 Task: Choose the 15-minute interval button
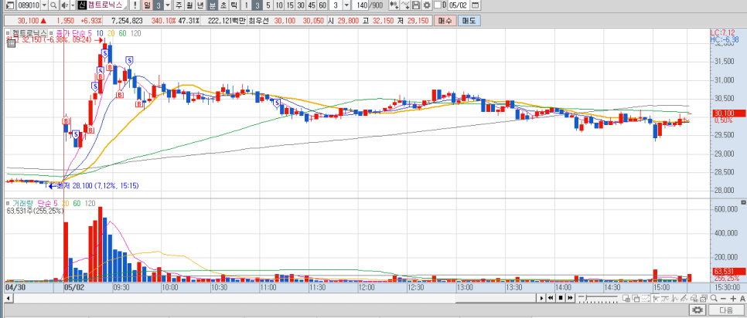click(x=290, y=5)
